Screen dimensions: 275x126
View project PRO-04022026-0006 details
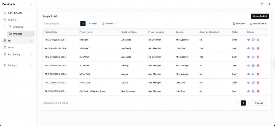(x=248, y=48)
